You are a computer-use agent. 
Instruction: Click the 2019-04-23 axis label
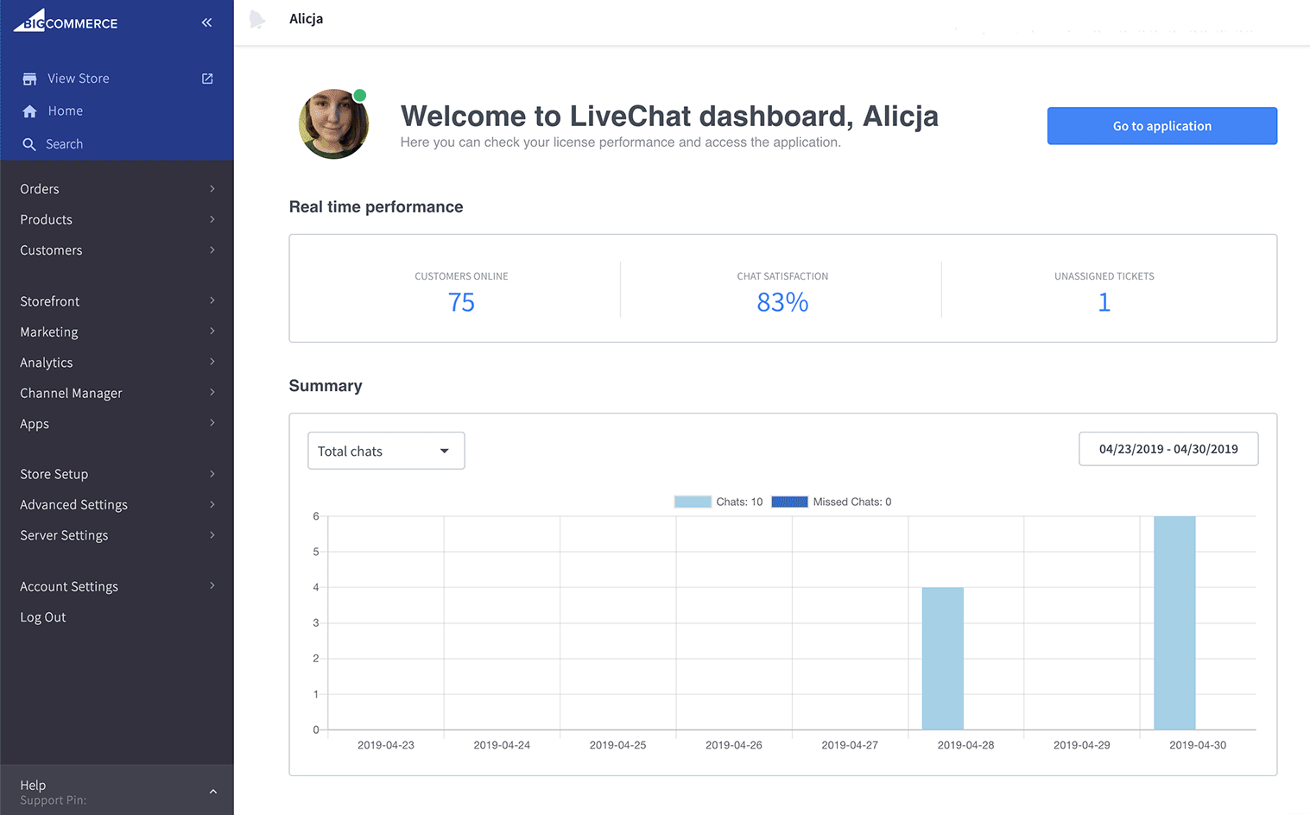pyautogui.click(x=386, y=745)
